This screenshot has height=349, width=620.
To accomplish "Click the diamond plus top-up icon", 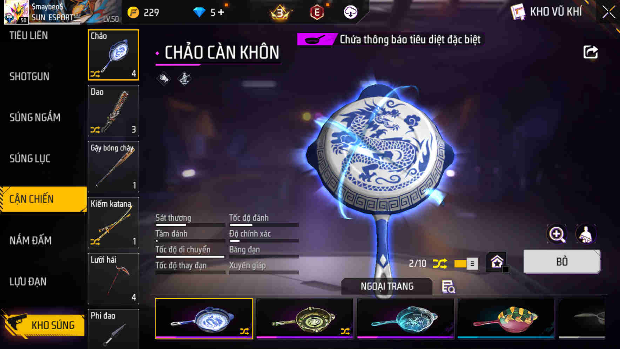I will click(221, 13).
